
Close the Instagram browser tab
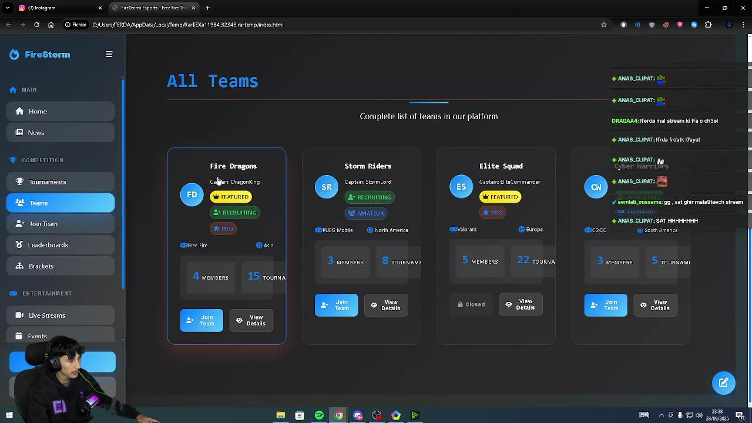pos(100,8)
